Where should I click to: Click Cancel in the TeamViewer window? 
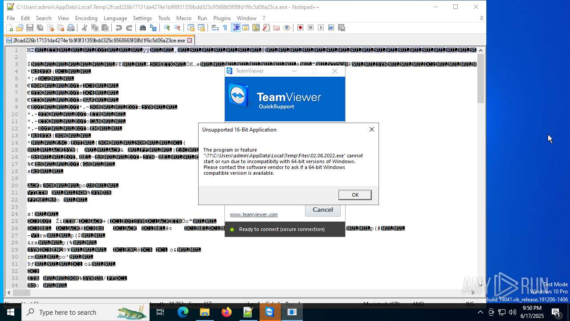tap(323, 210)
